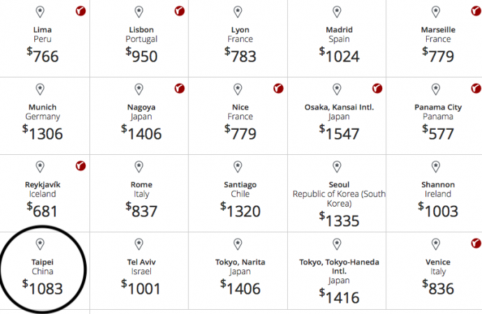The width and height of the screenshot is (482, 314).
Task: Choose the Marseille $779 fare
Action: pyautogui.click(x=438, y=56)
